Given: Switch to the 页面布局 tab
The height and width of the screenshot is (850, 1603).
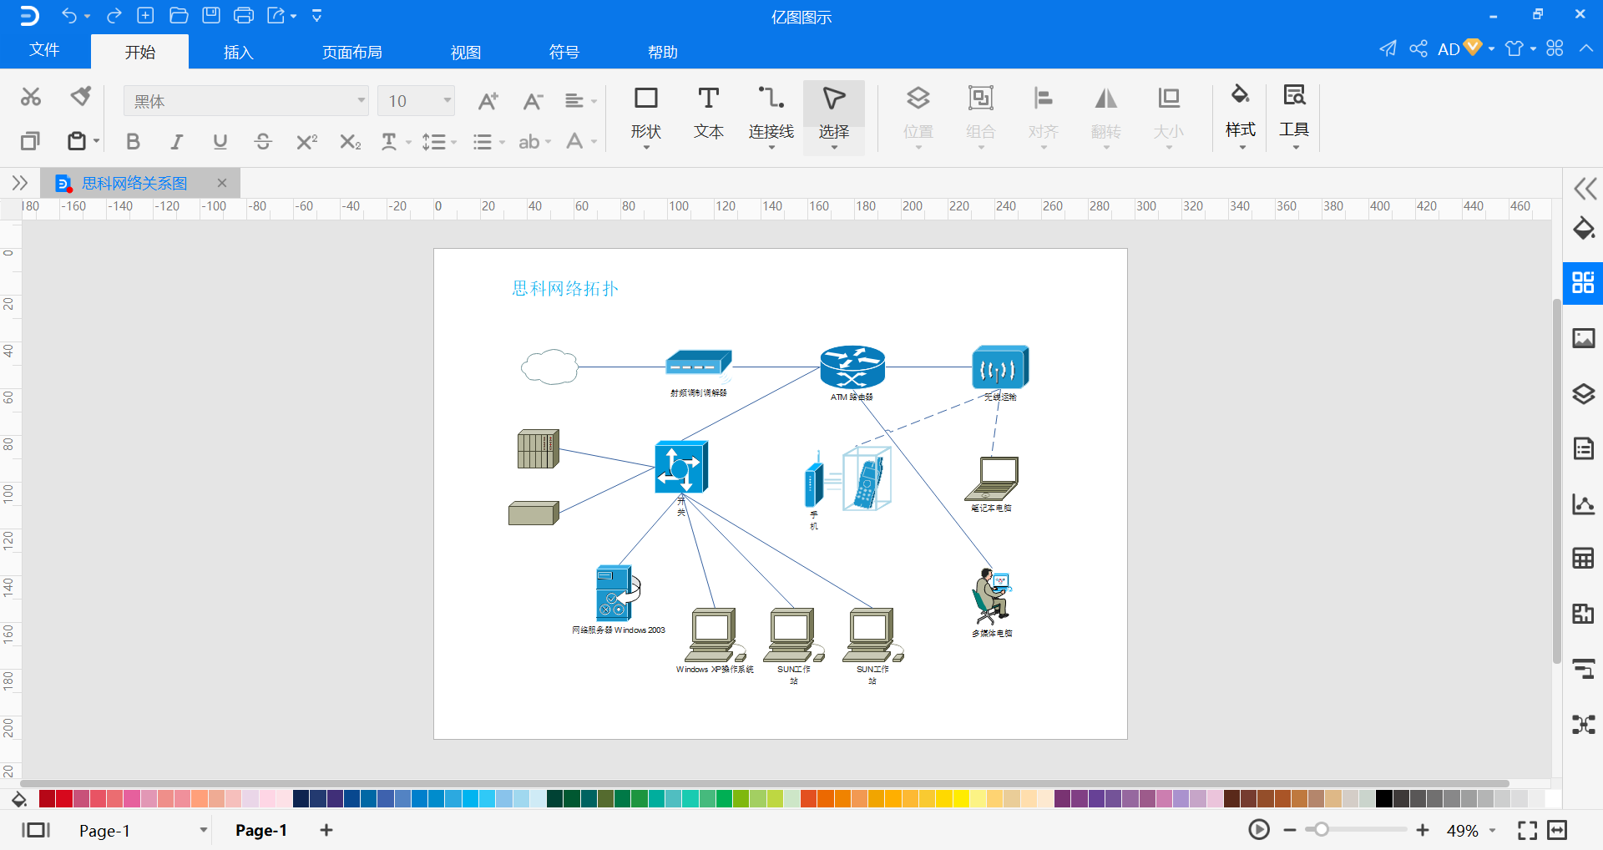Looking at the screenshot, I should tap(352, 52).
